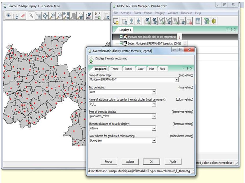Select the Query map tool in Map Display
Screen dimensions: 245x183
pos(38,16)
